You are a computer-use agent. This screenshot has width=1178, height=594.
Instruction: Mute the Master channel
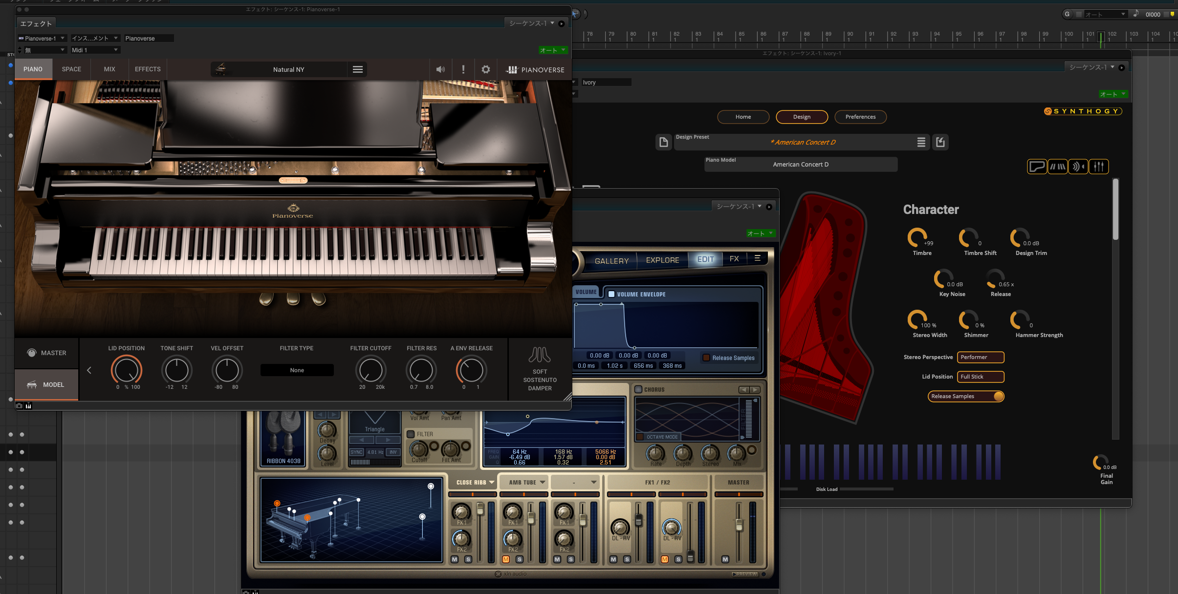pyautogui.click(x=725, y=559)
